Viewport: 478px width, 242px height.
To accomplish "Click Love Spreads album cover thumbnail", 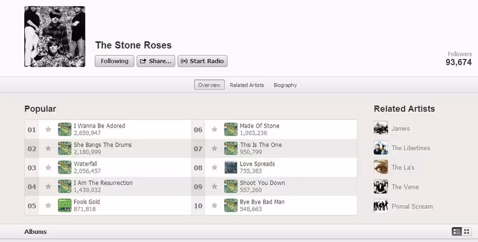I will click(x=231, y=167).
